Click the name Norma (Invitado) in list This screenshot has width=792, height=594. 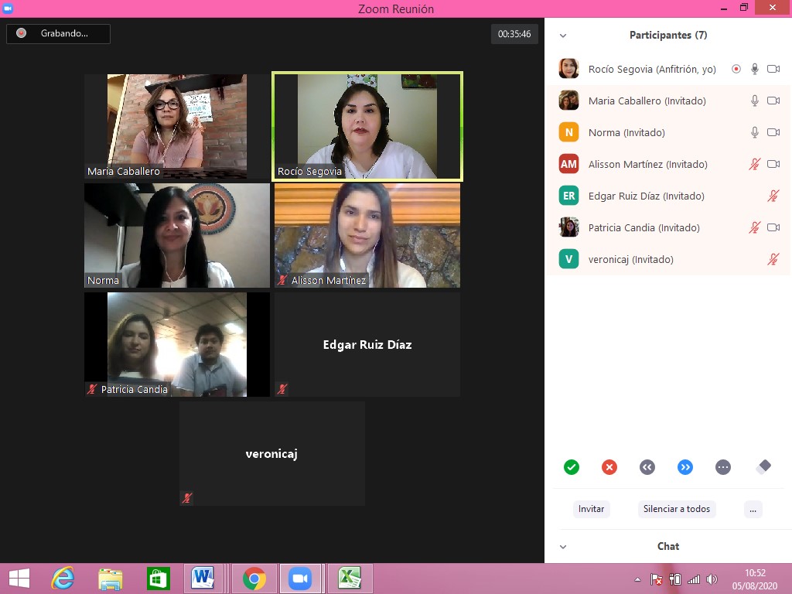[626, 132]
